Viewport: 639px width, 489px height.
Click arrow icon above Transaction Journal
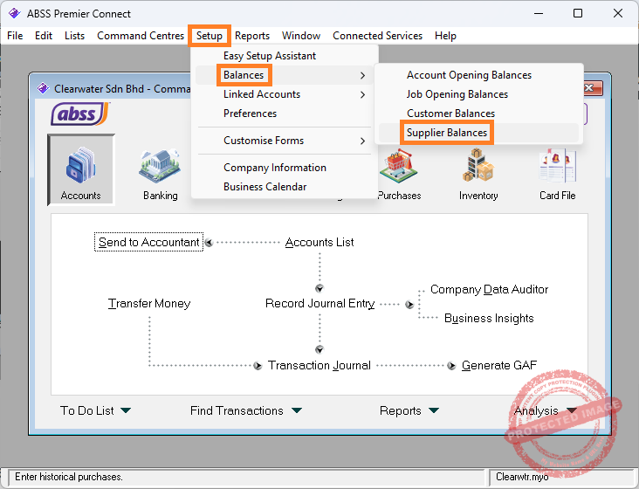[319, 349]
